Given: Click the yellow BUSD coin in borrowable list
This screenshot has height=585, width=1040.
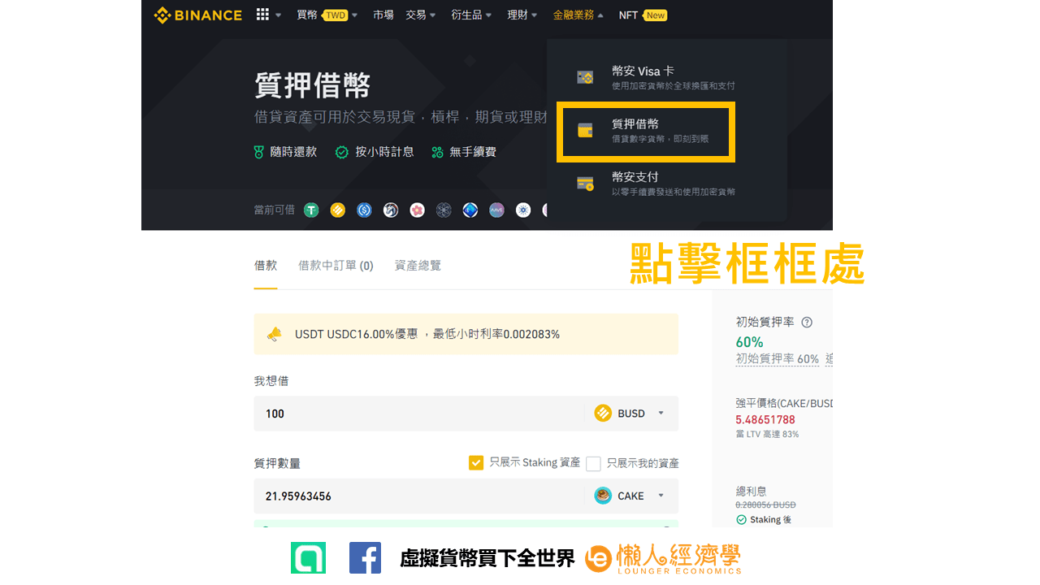Looking at the screenshot, I should point(338,210).
